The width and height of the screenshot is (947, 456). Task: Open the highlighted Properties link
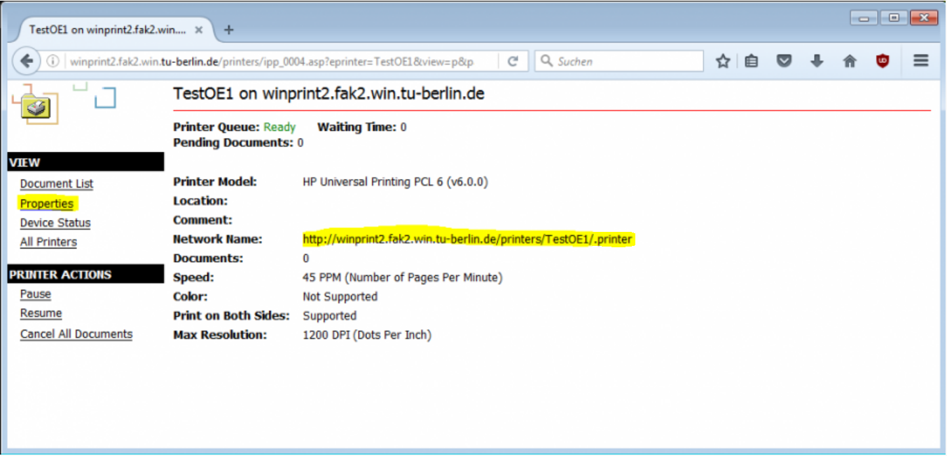(47, 204)
